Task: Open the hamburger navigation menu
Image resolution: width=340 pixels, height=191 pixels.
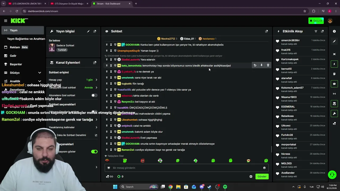Action: (6, 21)
